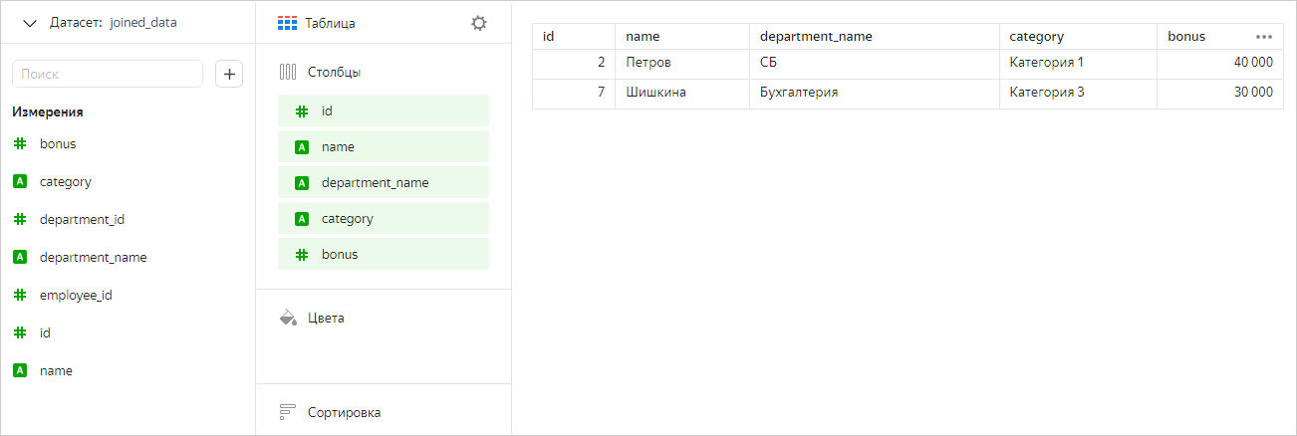
Task: Click the plus button to add field
Action: point(229,74)
